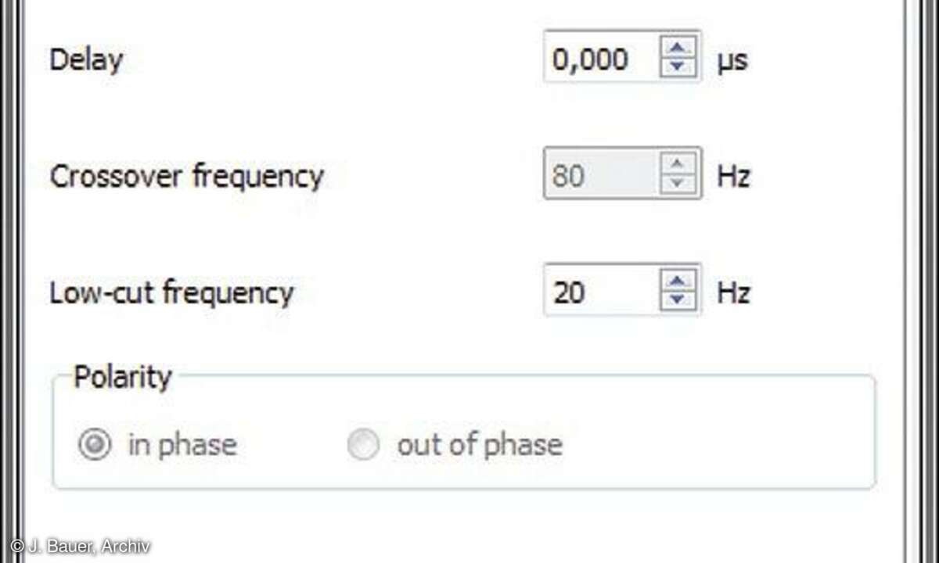Increase the Delay value with up arrow
This screenshot has width=939, height=563.
click(x=678, y=48)
